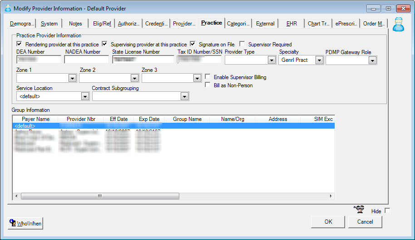
Task: Open the Credenti... tab
Action: click(x=156, y=24)
